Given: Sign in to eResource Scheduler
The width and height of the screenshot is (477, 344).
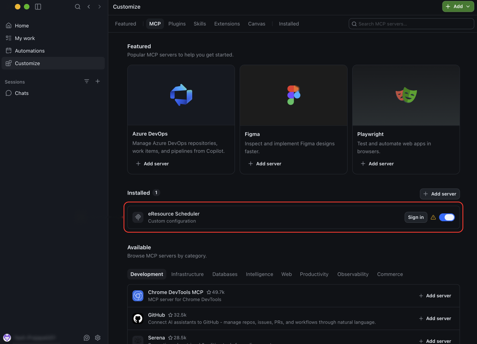Looking at the screenshot, I should (x=416, y=217).
